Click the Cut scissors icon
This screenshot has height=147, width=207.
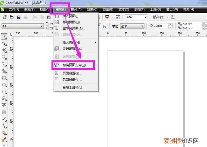pos(35,17)
